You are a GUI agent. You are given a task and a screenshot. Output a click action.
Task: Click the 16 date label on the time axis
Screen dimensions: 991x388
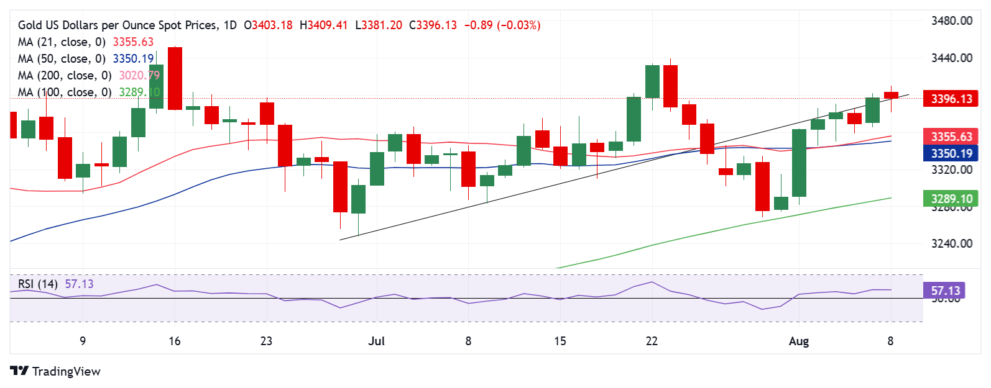pyautogui.click(x=175, y=341)
